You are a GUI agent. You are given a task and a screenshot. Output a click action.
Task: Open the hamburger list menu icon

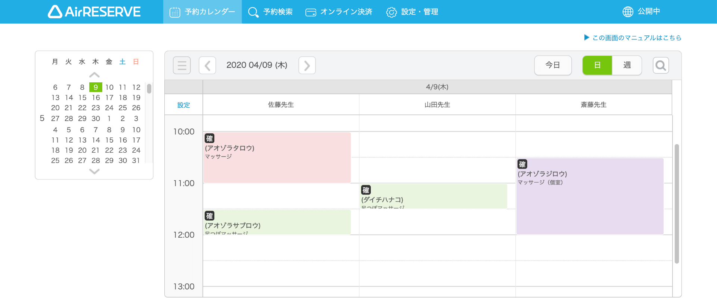182,66
